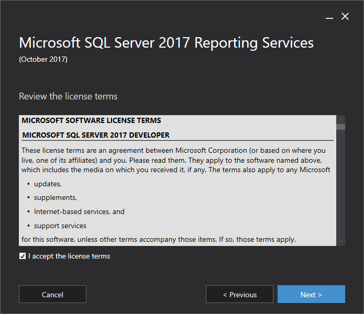Click the 'Internet-based services, and' bullet
Image resolution: width=364 pixels, height=314 pixels.
click(79, 211)
